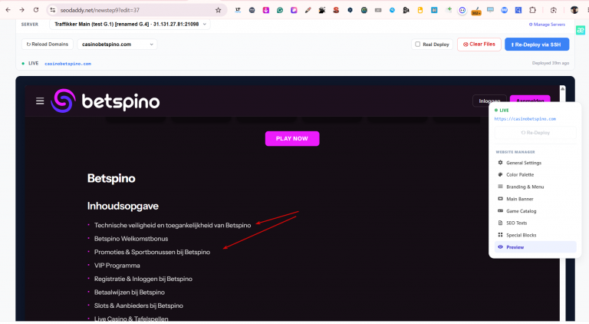Click the browser forward arrow
This screenshot has height=324, width=589.
pos(21,10)
